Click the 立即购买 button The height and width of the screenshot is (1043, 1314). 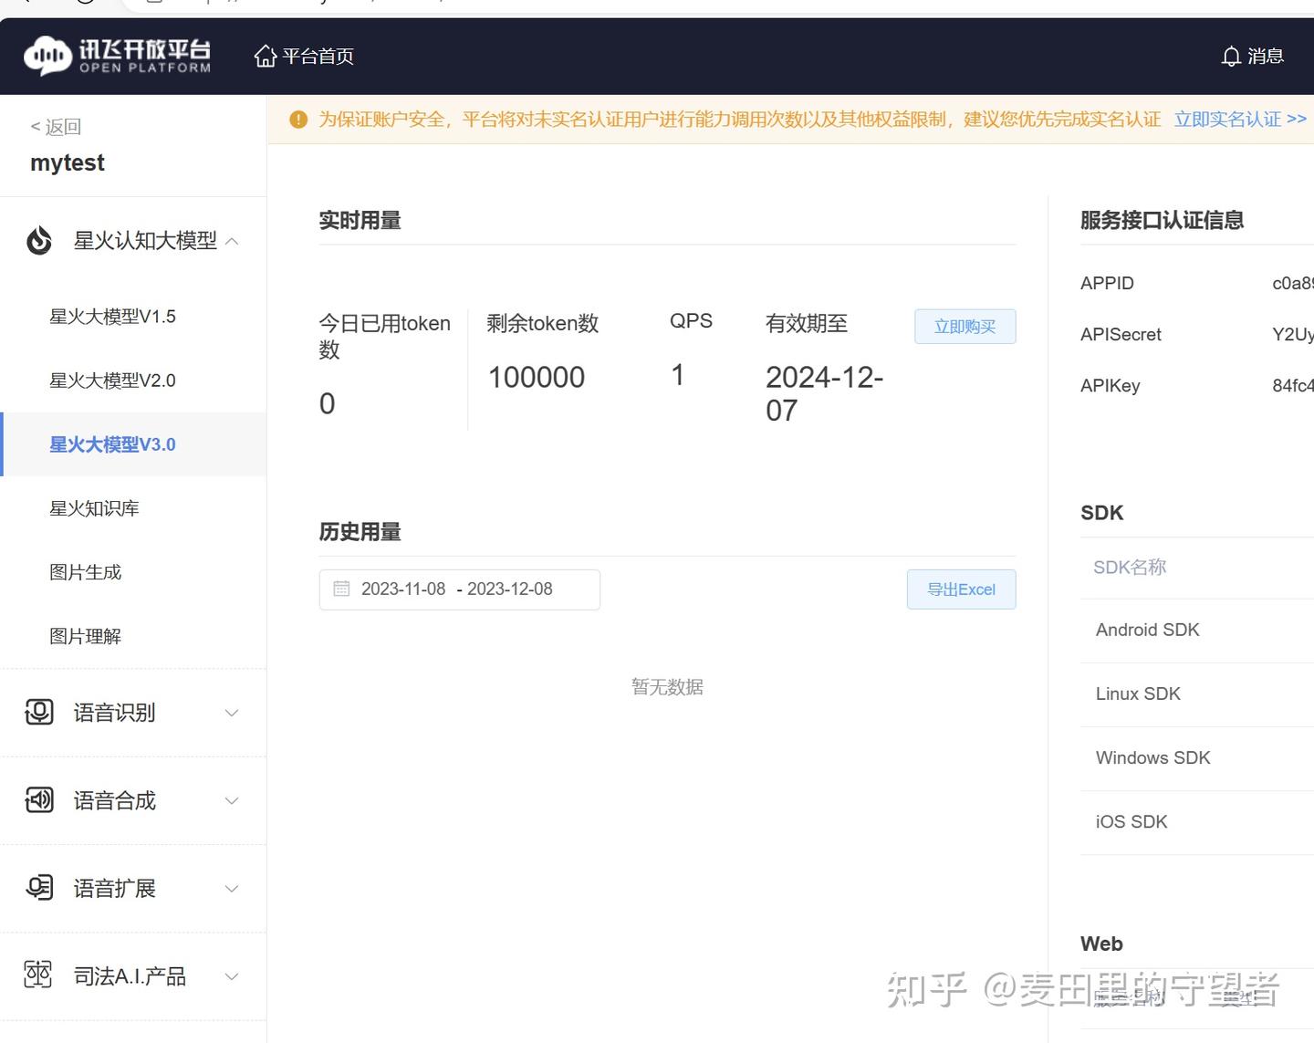[x=965, y=326]
